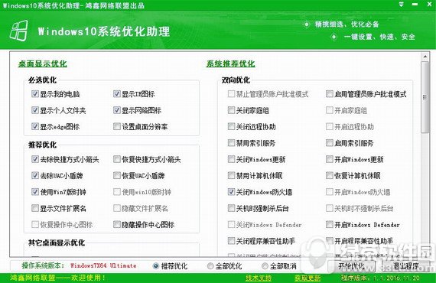Click the Windows logo icon in header
436x283 pixels.
tap(18, 31)
